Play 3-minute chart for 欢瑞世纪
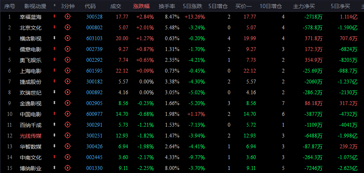The image size is (364, 173). (67, 92)
